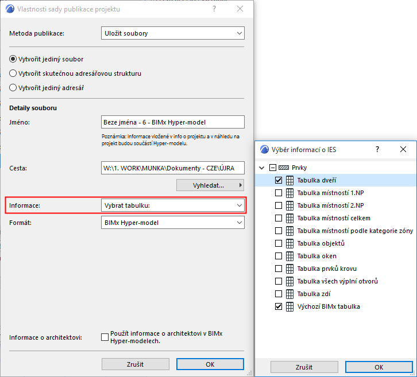Screen dimensions: 417x377
Task: Select Vytvořit skutečnou adresářovou strukturu option
Action: pos(13,73)
